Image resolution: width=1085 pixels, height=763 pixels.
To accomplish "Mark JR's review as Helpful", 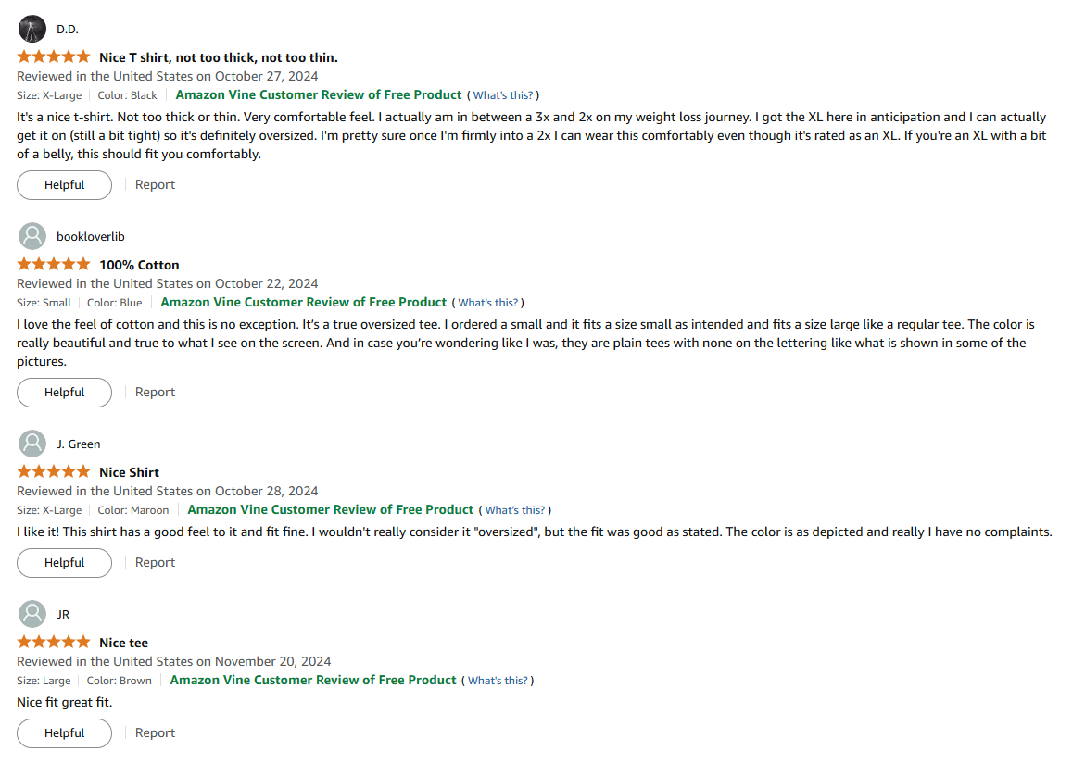I will point(64,732).
